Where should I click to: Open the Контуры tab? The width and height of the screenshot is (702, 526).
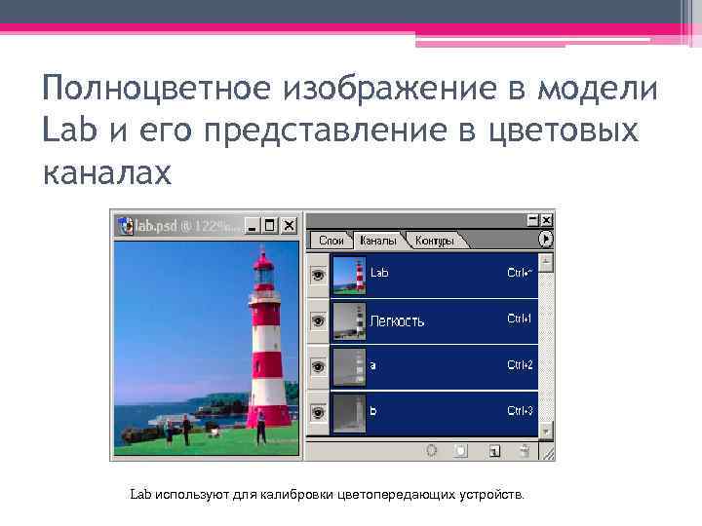click(434, 241)
